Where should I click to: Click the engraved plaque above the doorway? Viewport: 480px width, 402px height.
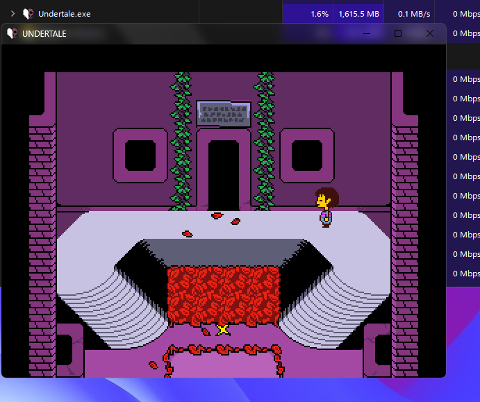[x=224, y=114]
